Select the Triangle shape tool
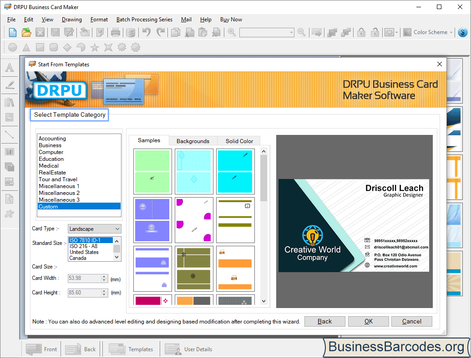This screenshot has height=358, width=471. (x=26, y=47)
